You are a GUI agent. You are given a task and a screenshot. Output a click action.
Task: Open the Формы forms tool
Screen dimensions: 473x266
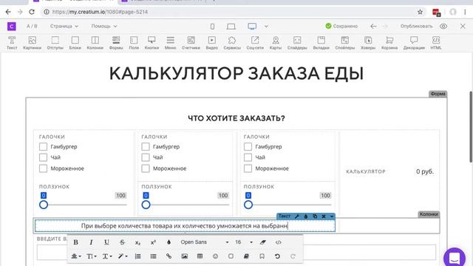(116, 43)
